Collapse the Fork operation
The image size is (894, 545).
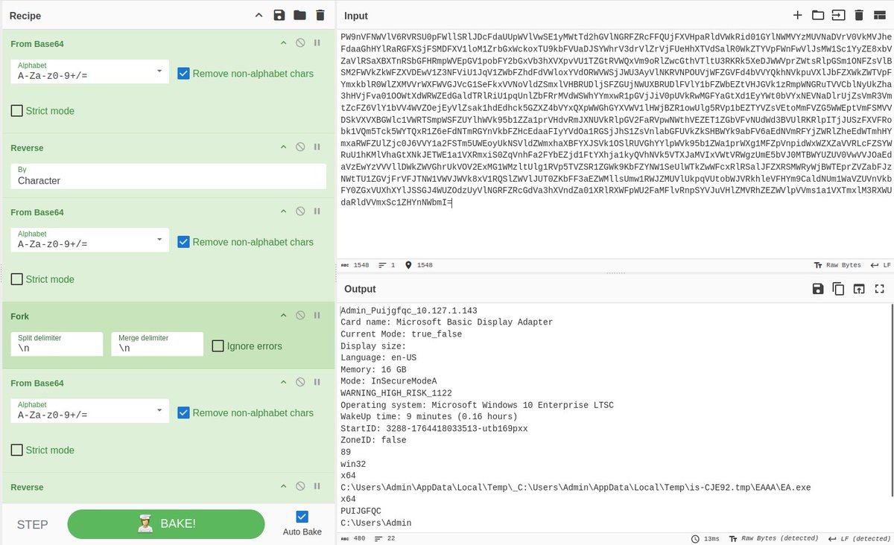pos(283,316)
